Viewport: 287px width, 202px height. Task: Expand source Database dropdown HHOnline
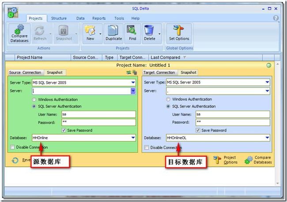[133, 138]
